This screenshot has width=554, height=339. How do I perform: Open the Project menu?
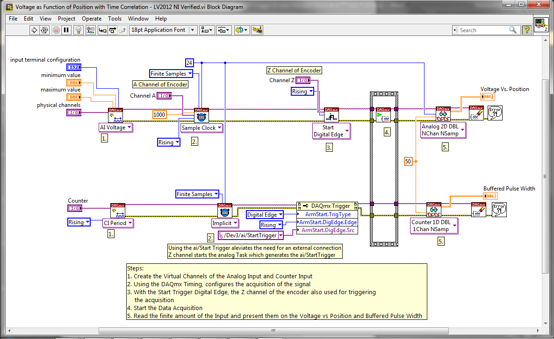pos(66,19)
